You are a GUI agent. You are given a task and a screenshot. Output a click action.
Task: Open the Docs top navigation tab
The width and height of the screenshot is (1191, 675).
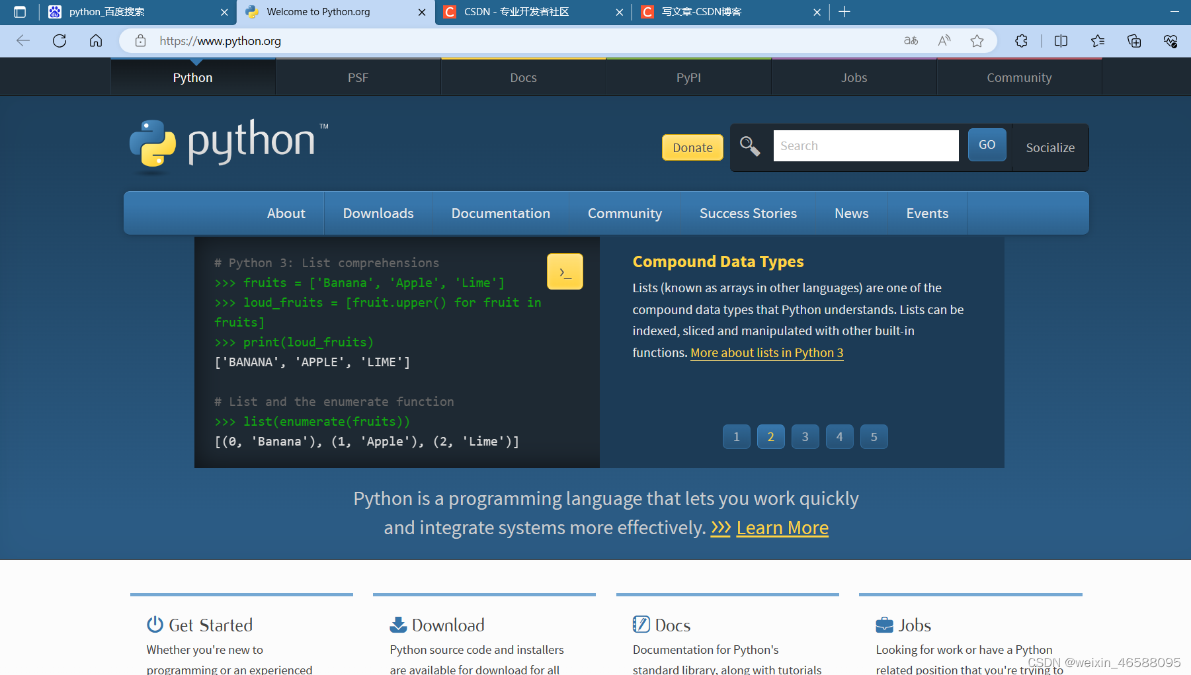[523, 77]
